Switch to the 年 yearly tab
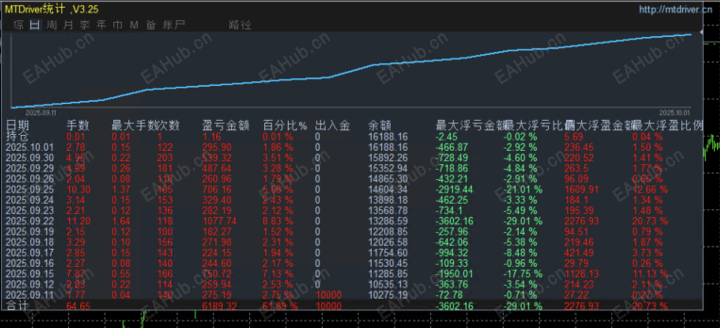Viewport: 720px width, 328px height. tap(101, 25)
